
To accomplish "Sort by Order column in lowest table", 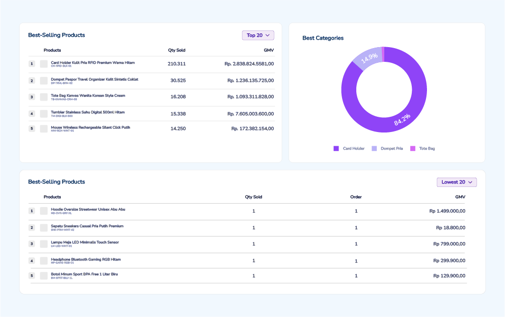I will (x=356, y=197).
